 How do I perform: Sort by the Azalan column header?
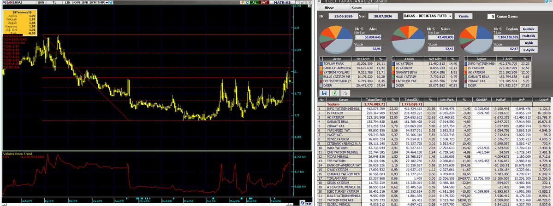(x=410, y=59)
